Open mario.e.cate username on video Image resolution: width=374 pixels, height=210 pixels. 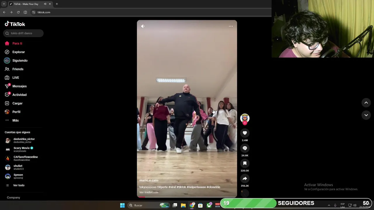coord(149,180)
